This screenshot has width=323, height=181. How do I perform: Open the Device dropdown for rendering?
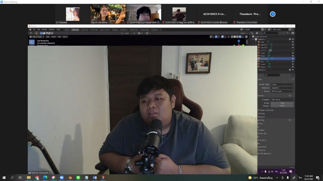282,91
